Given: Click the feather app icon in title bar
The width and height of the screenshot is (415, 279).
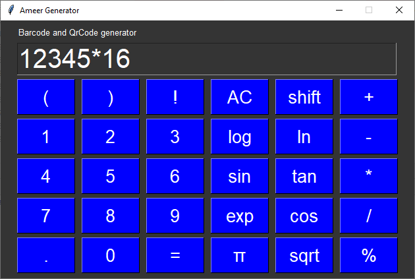Looking at the screenshot, I should click(11, 10).
